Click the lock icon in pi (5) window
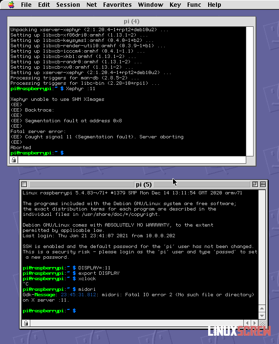Screen dimensions: 279x344 click(26, 323)
